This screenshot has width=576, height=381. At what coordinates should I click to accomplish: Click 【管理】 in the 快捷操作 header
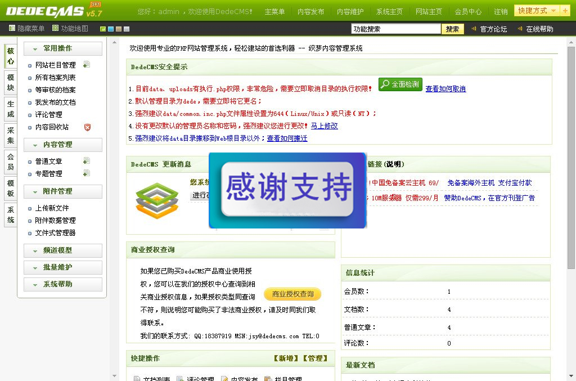(315, 358)
